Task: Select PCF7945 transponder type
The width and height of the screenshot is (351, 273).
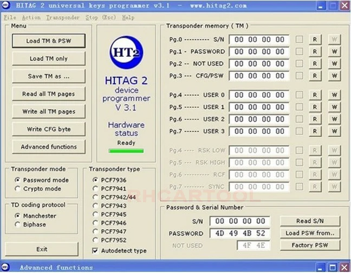Action: point(95,214)
